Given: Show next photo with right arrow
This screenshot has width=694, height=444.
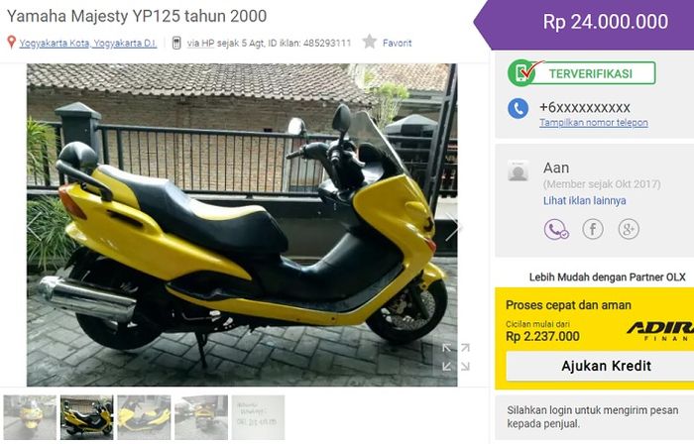Looking at the screenshot, I should 453,227.
